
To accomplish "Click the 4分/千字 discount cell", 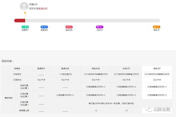I will pyautogui.click(x=126, y=80).
